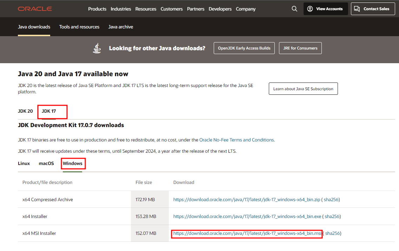
Task: Open the Industries menu
Action: (121, 9)
